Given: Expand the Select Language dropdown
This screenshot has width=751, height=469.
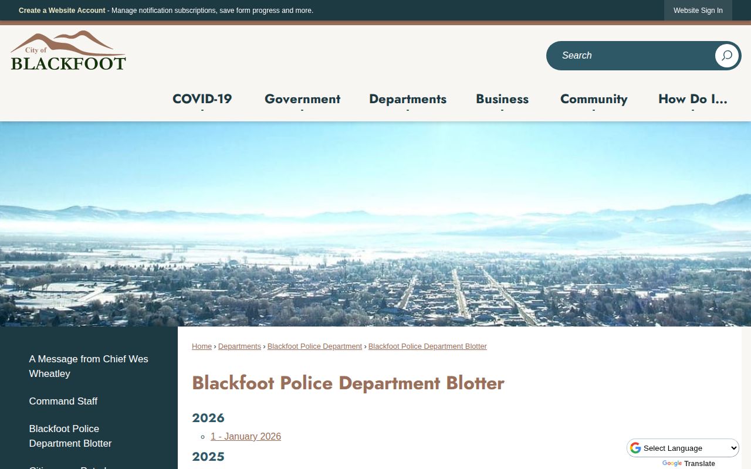Looking at the screenshot, I should click(x=683, y=448).
